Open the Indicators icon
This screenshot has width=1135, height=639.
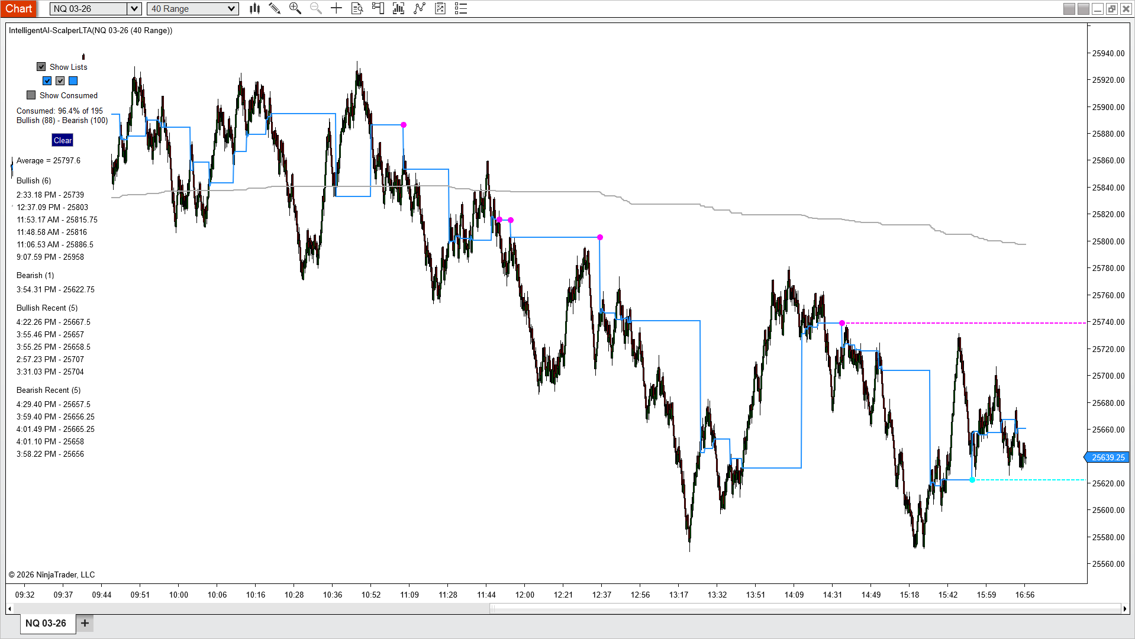point(398,8)
